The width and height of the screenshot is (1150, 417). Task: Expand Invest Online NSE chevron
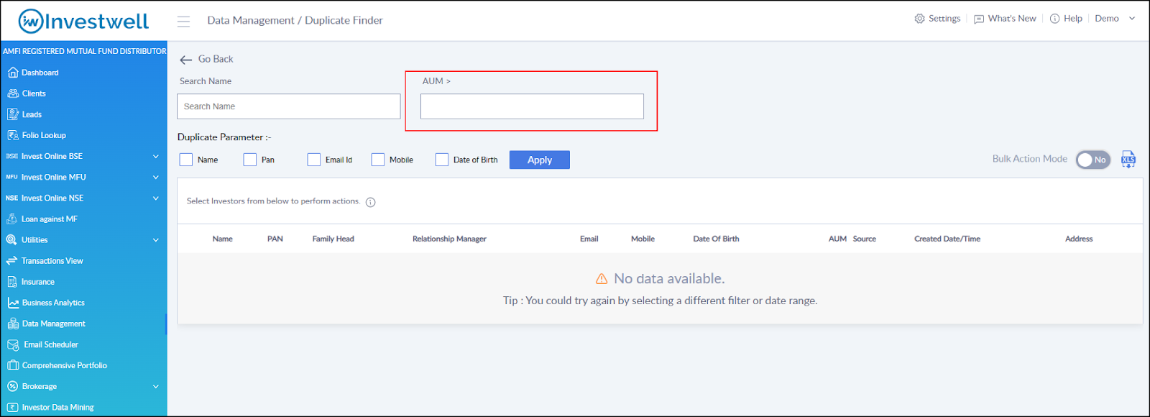(156, 198)
